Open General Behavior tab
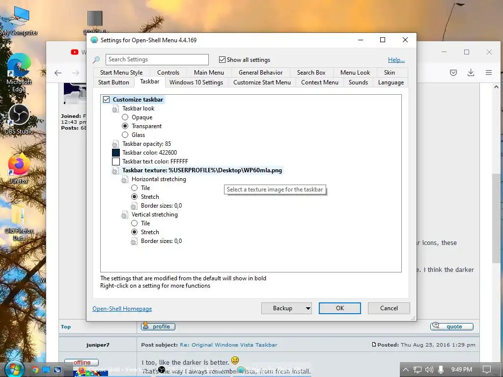 click(260, 73)
